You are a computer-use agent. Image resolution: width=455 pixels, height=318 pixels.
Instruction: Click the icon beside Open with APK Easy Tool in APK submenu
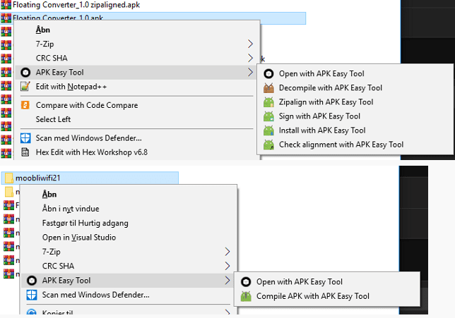pyautogui.click(x=268, y=73)
